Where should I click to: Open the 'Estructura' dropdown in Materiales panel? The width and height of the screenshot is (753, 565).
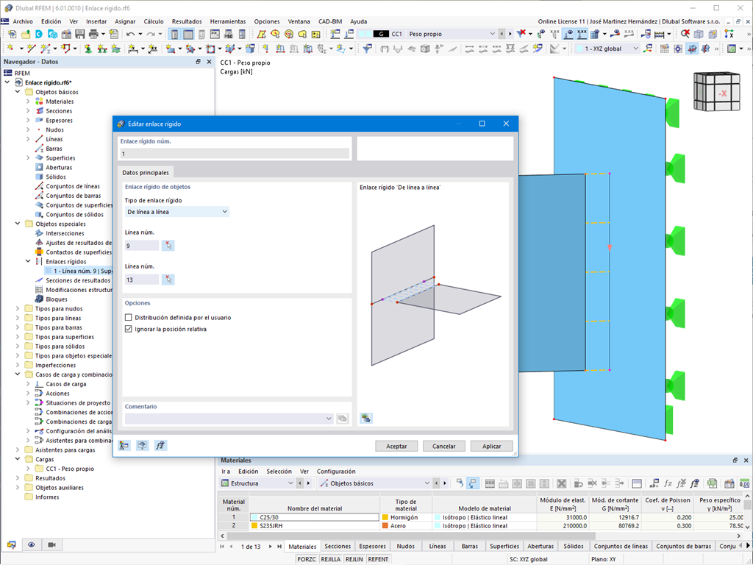(x=257, y=483)
